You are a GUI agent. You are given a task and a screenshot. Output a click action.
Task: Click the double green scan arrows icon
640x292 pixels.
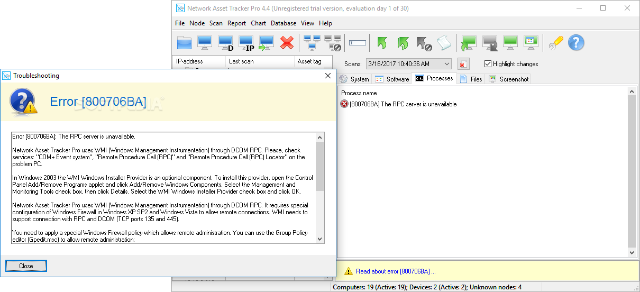point(403,43)
